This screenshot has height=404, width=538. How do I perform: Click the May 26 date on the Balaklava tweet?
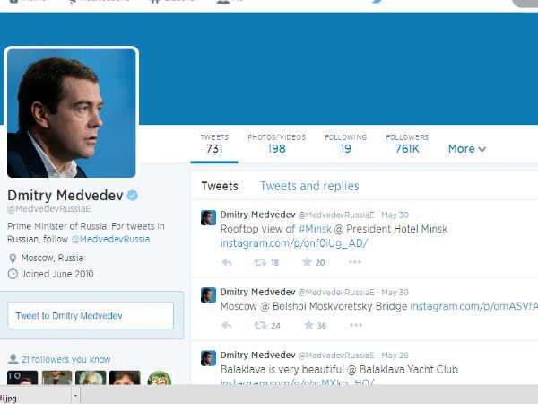pos(395,356)
